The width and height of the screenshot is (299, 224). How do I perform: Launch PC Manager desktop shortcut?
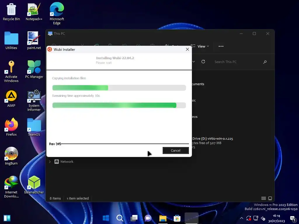(x=34, y=69)
